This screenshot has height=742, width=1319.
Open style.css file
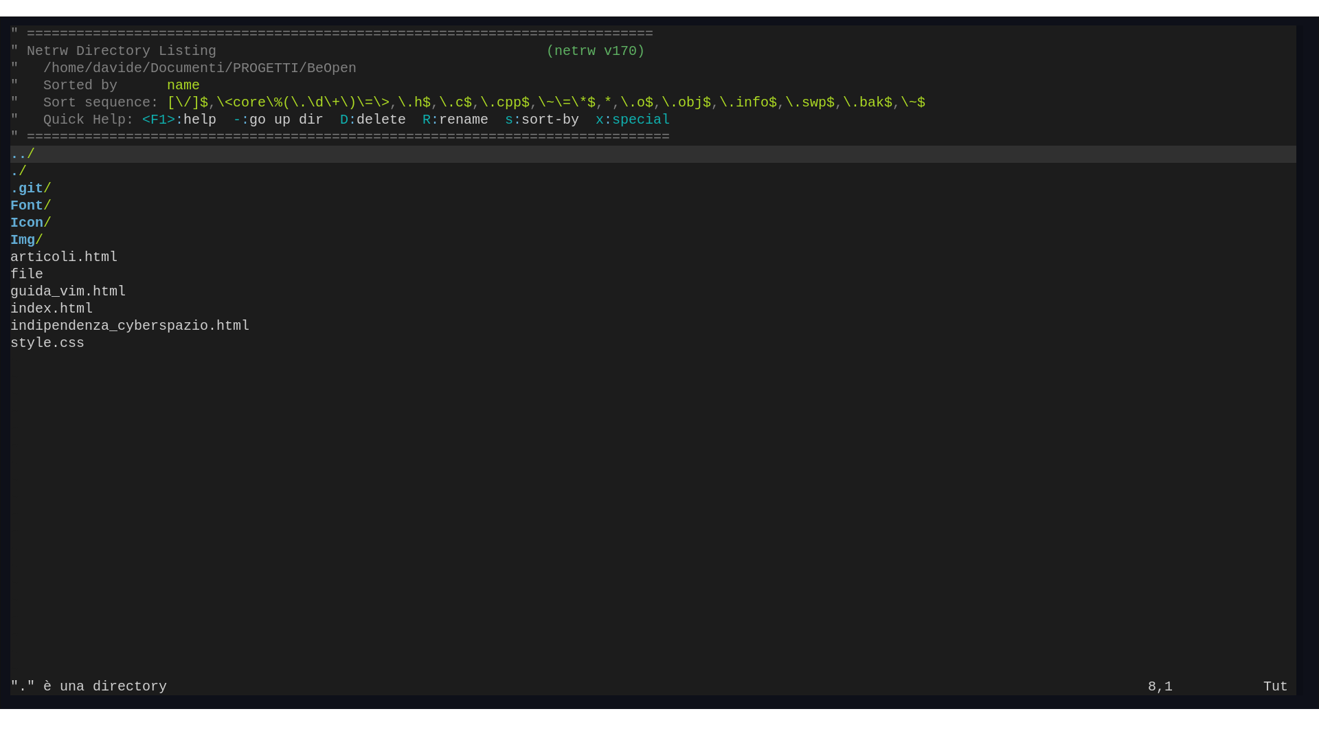click(x=47, y=343)
